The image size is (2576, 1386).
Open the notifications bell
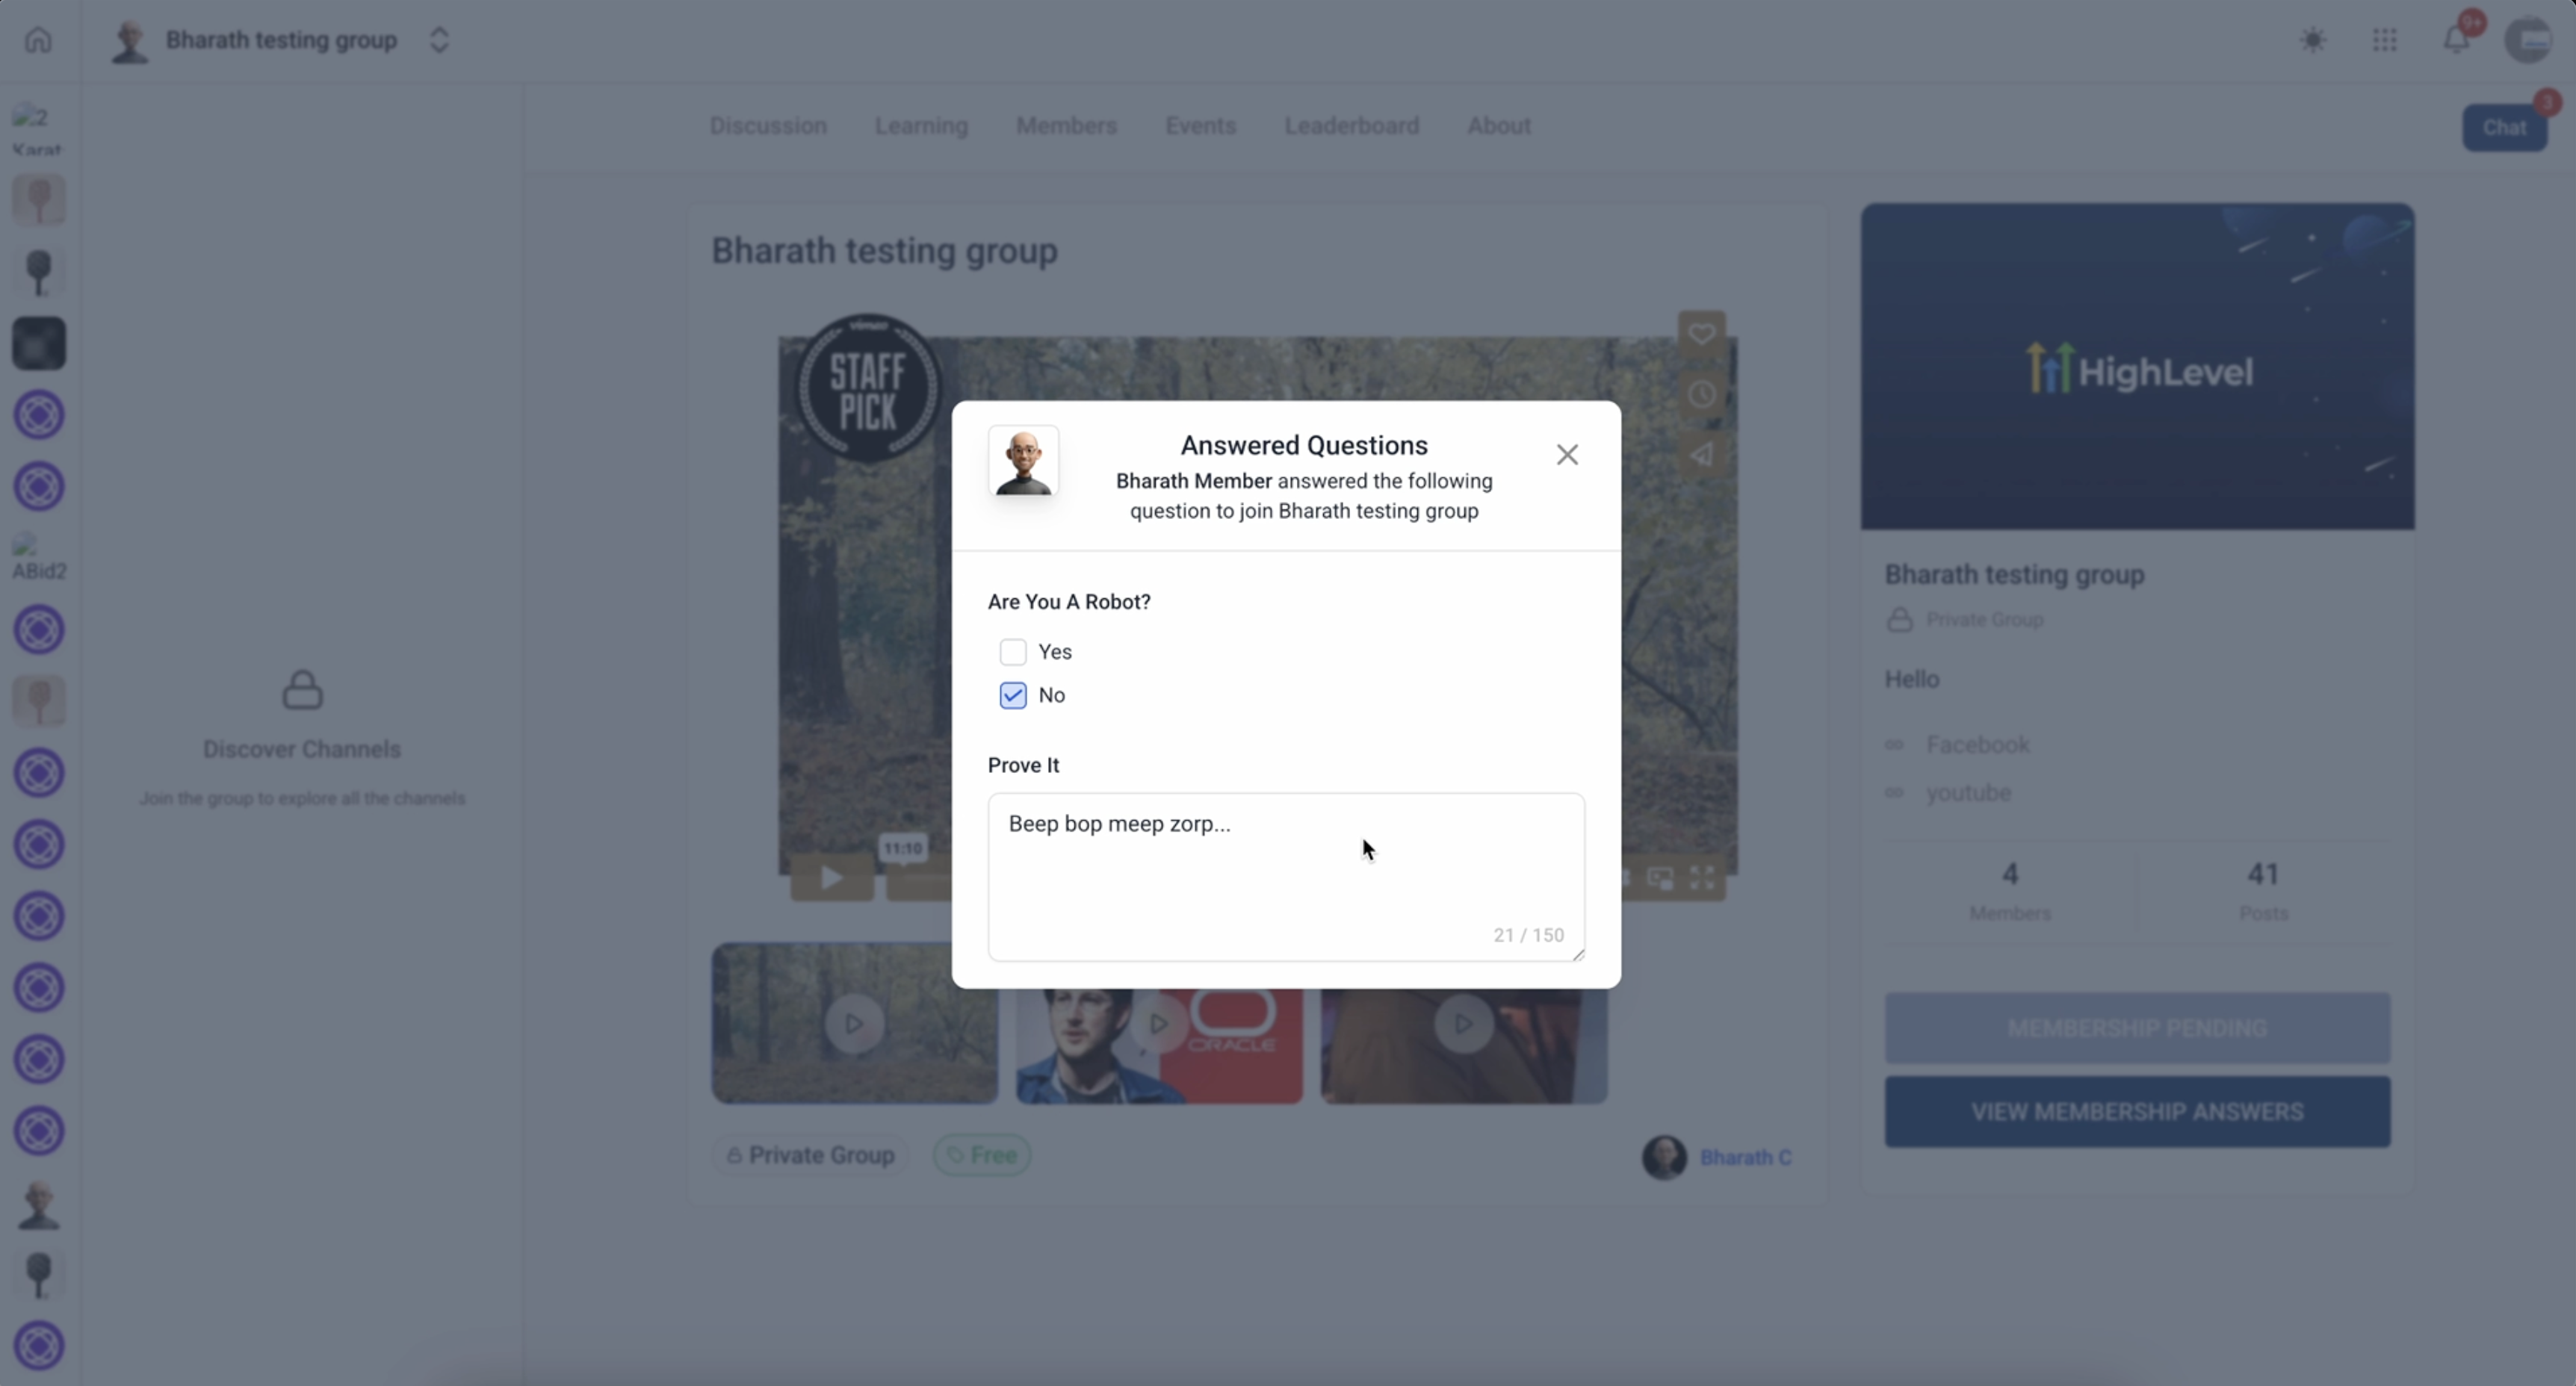click(2457, 40)
